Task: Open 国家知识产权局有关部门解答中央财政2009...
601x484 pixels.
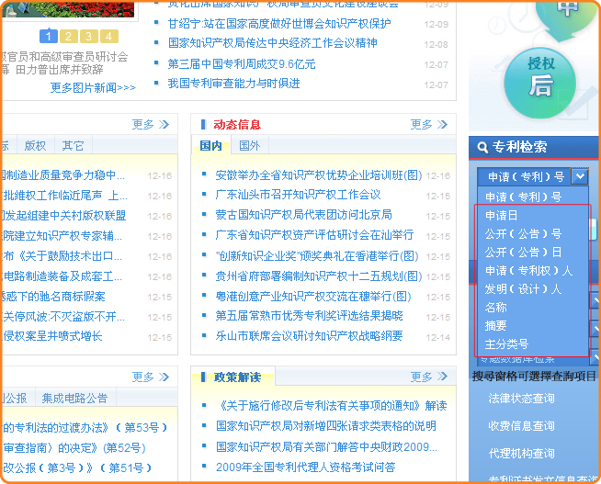Action: tap(326, 446)
